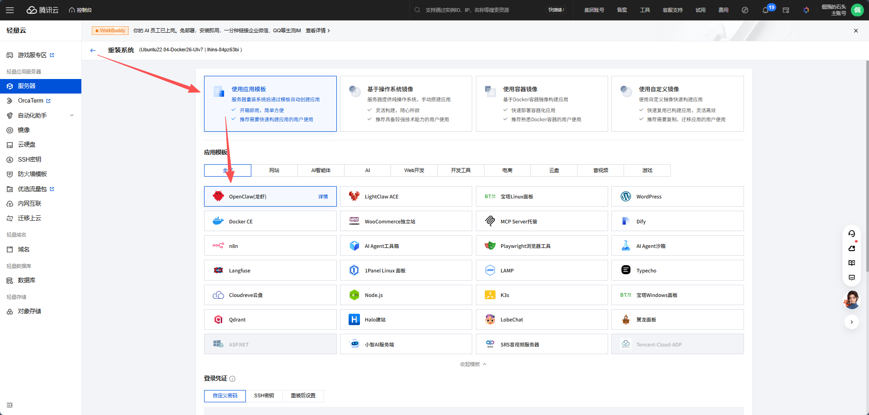Image resolution: width=869 pixels, height=415 pixels.
Task: Open the hamburger navigation menu
Action: coord(10,10)
